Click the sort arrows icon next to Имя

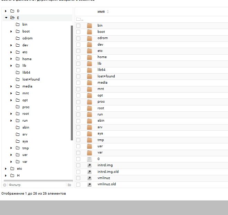click(108, 12)
